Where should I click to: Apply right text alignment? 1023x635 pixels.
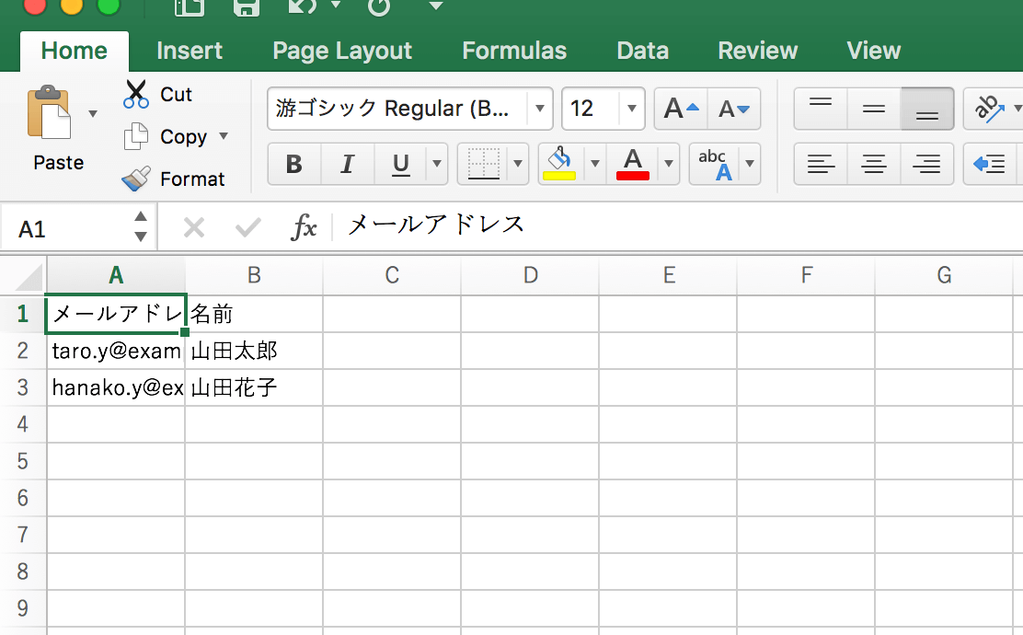pyautogui.click(x=925, y=164)
